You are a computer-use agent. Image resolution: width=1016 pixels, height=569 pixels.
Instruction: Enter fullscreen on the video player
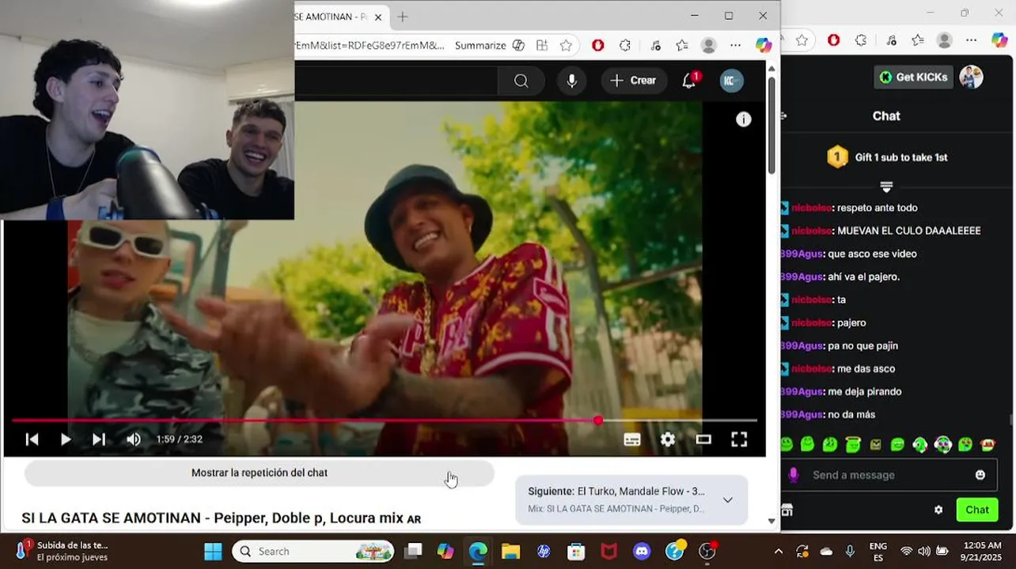coord(738,439)
